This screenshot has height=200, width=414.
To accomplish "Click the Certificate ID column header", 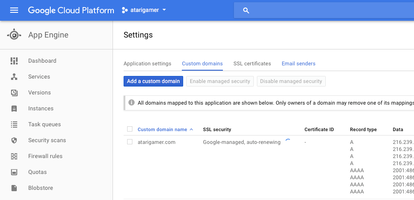I will (319, 129).
